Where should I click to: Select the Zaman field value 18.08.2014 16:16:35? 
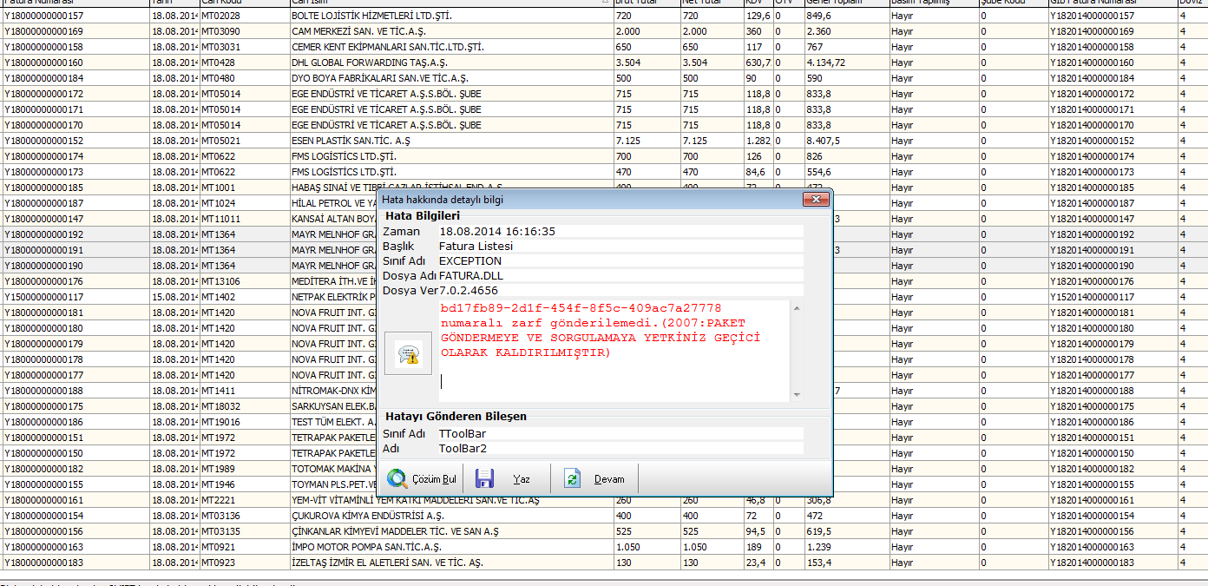coord(496,232)
